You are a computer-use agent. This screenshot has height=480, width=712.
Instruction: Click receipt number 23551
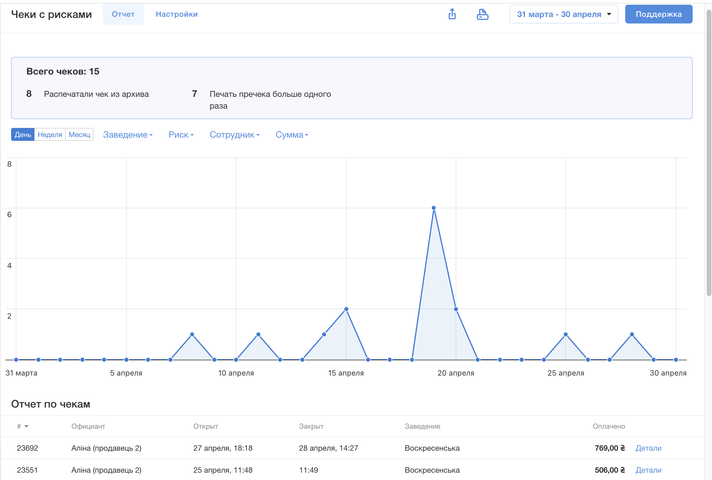(x=27, y=470)
